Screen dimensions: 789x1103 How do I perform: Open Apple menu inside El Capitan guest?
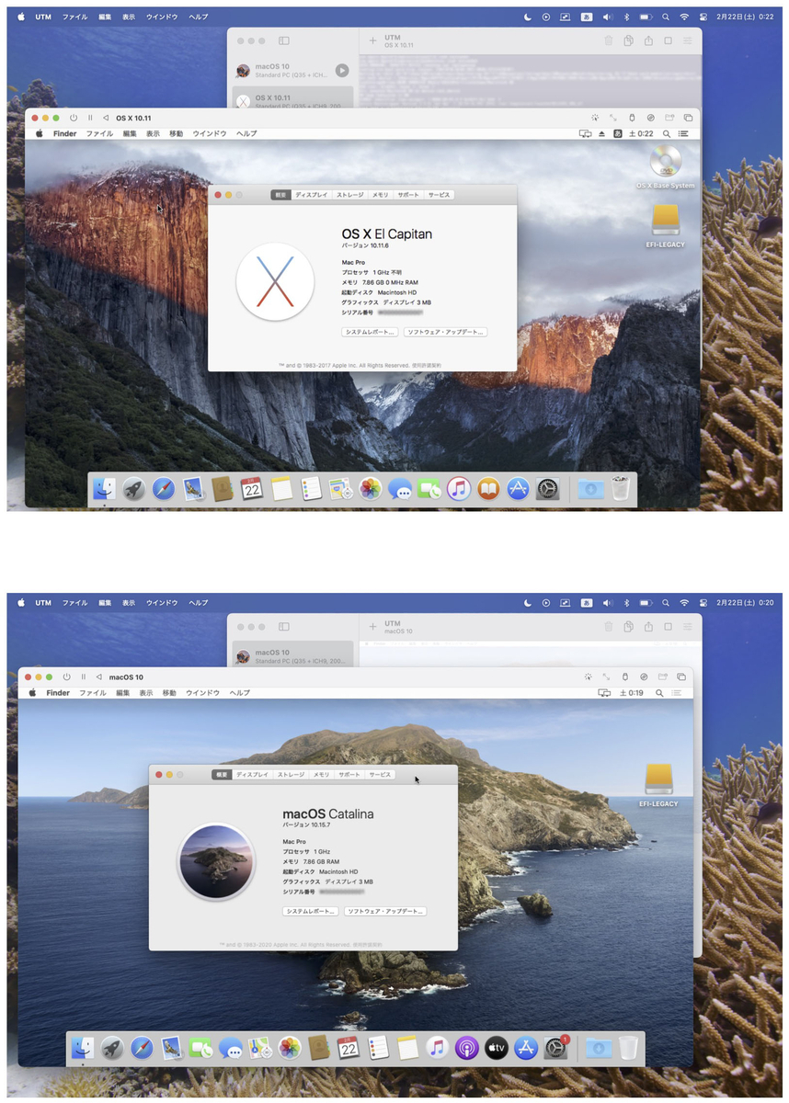pos(40,134)
